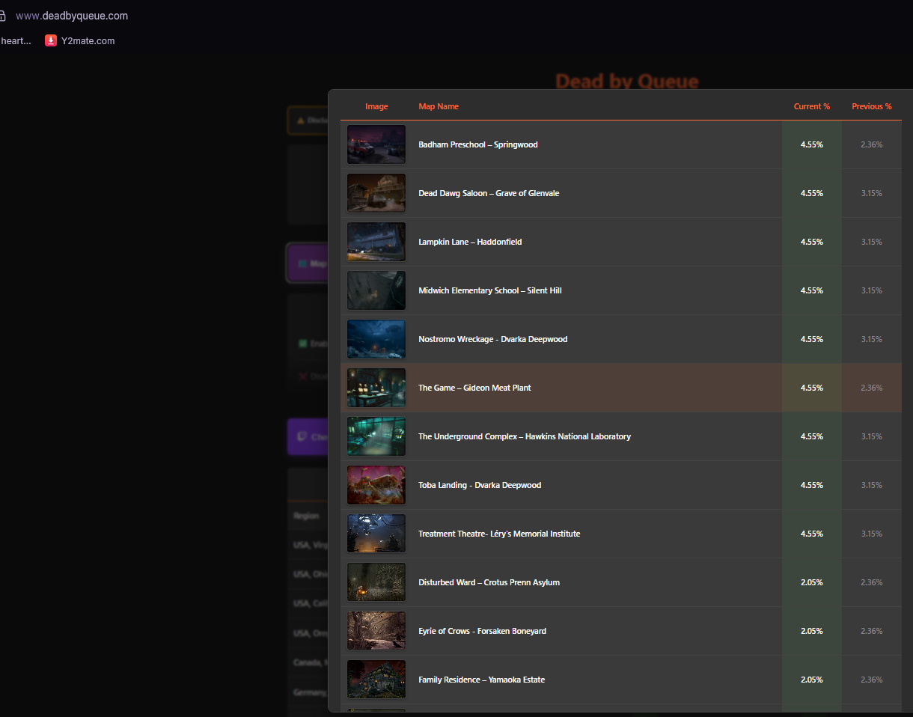Screen dimensions: 913x717
Task: Open the Lampkin Lane map thumbnail
Action: click(x=376, y=242)
